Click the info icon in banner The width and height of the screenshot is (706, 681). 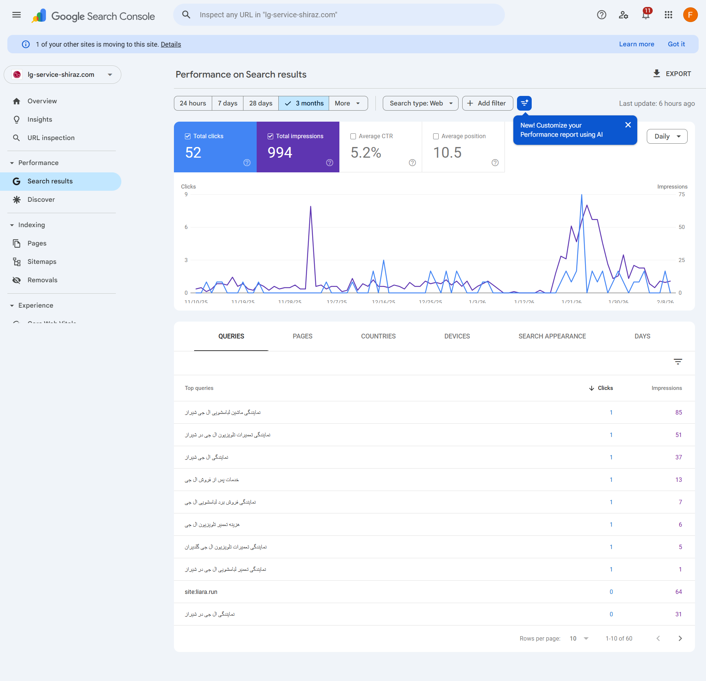[26, 44]
